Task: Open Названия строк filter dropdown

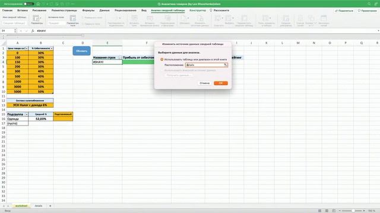Action: [x=120, y=57]
